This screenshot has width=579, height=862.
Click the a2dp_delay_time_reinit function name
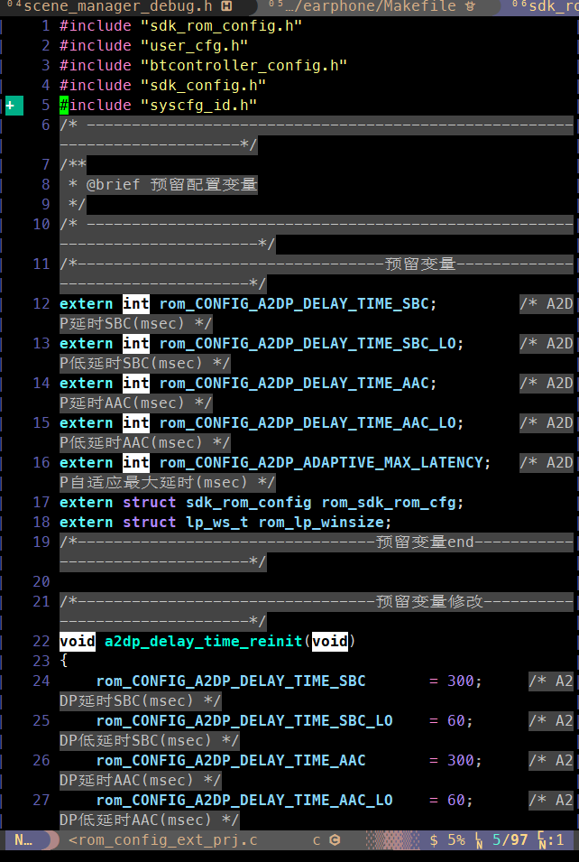pos(203,641)
